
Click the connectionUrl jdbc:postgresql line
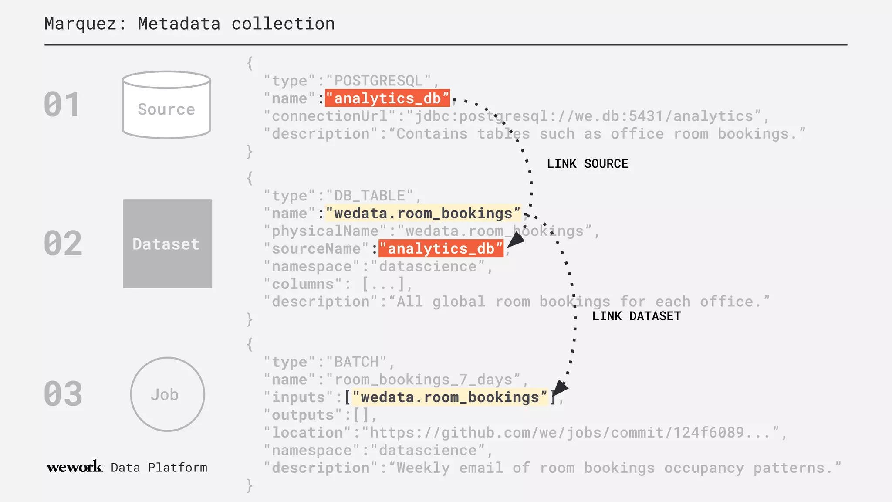[x=517, y=116]
